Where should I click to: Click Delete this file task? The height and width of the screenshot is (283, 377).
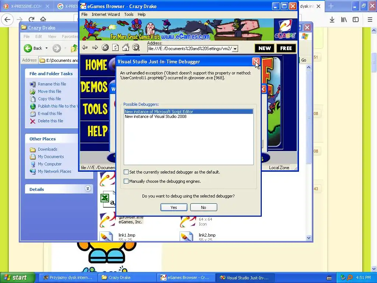tap(50, 121)
